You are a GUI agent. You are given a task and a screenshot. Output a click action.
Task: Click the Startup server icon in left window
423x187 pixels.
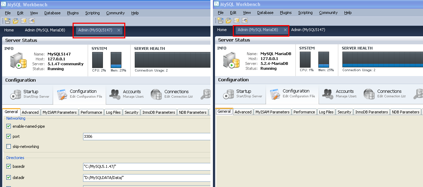[x=16, y=94]
